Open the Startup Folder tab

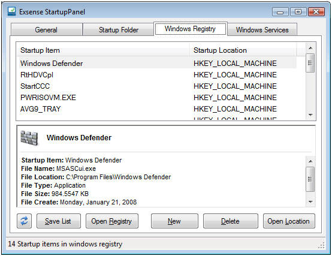click(119, 29)
